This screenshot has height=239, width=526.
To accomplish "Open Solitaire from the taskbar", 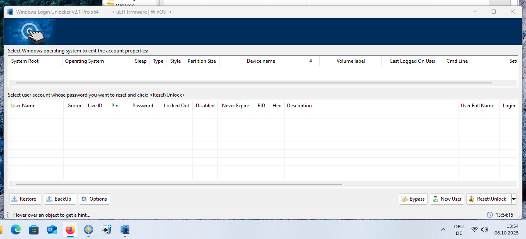I will (x=107, y=230).
